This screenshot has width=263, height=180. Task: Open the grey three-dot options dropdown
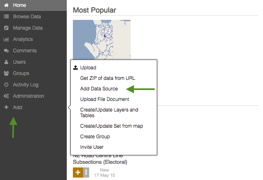[86, 172]
